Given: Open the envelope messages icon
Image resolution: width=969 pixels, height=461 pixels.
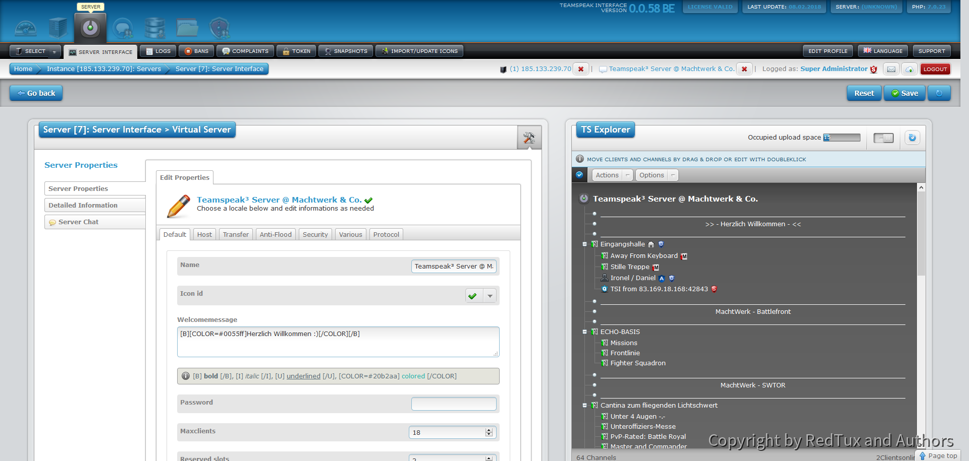Looking at the screenshot, I should (891, 70).
